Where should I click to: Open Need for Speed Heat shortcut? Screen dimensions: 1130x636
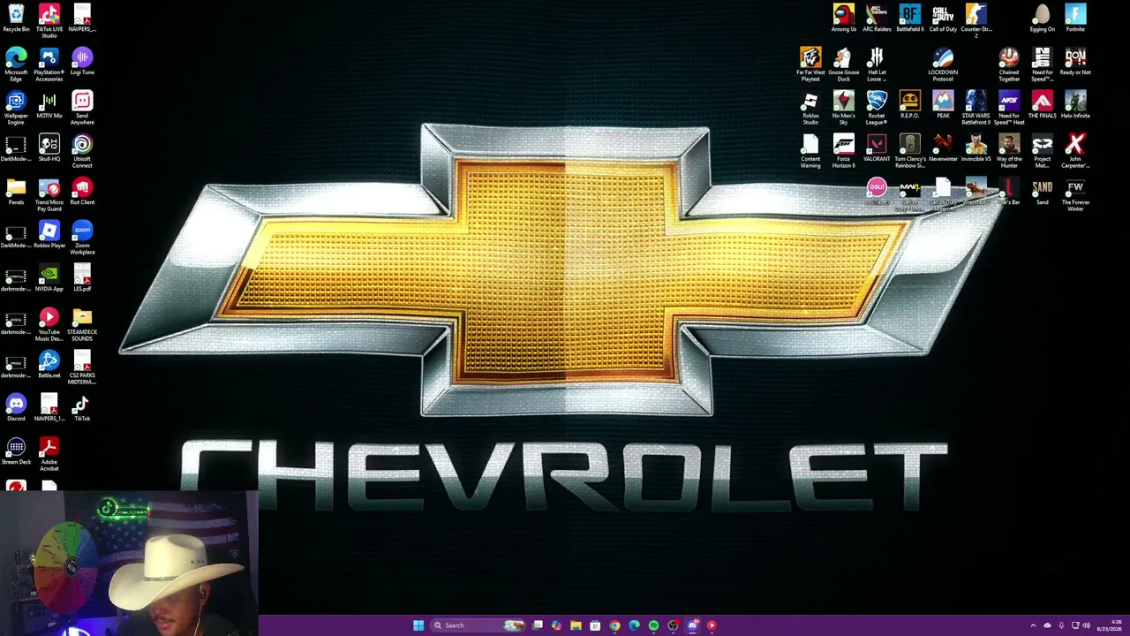(1009, 108)
